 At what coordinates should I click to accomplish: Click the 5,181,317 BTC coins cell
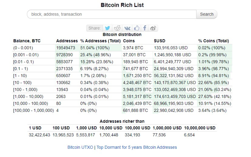(x=137, y=97)
